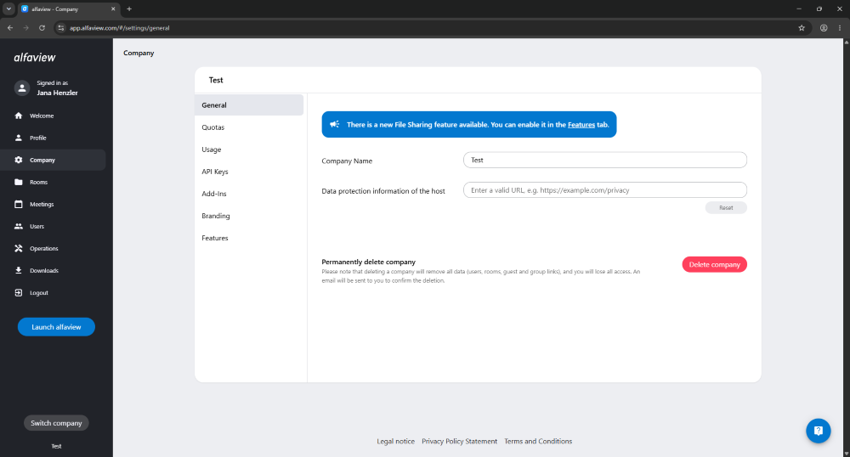
Task: Close the alfaview - Company tab
Action: coord(113,8)
